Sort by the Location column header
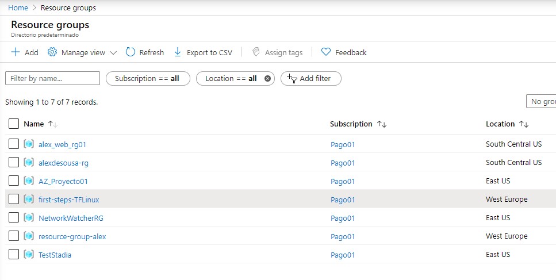Image resolution: width=556 pixels, height=280 pixels. click(x=500, y=124)
